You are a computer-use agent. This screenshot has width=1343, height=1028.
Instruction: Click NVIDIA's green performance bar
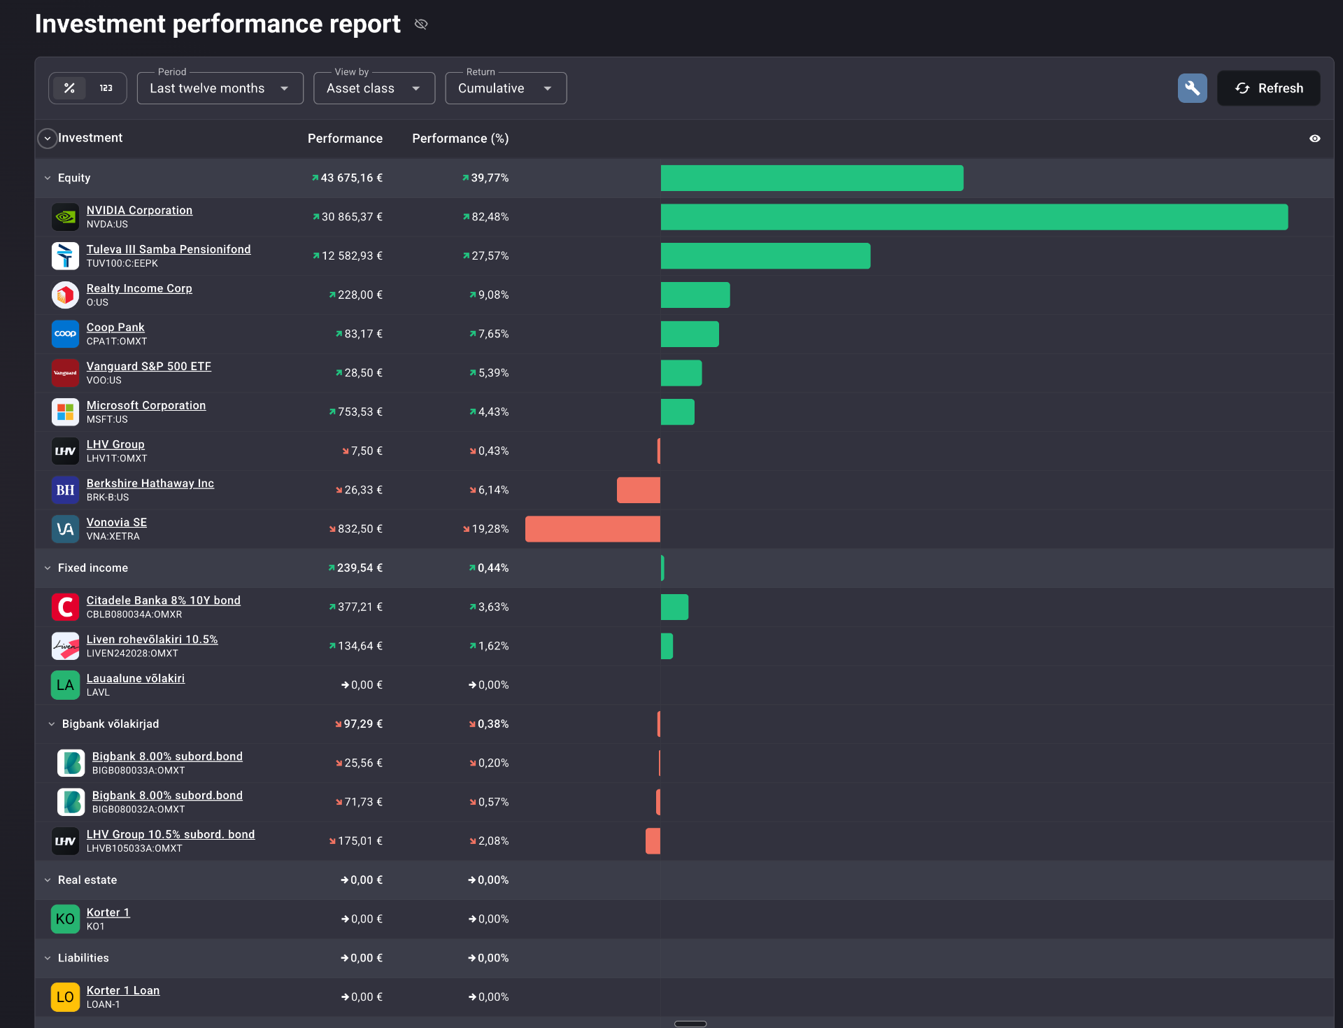coord(974,217)
